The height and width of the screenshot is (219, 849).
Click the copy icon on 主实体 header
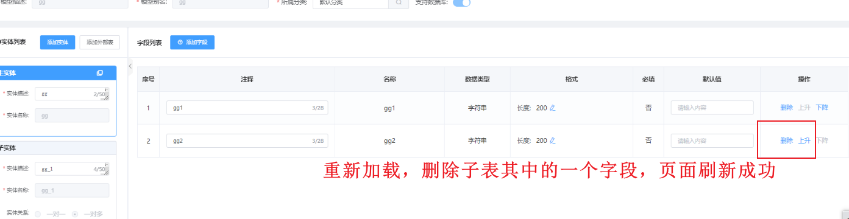(x=100, y=73)
